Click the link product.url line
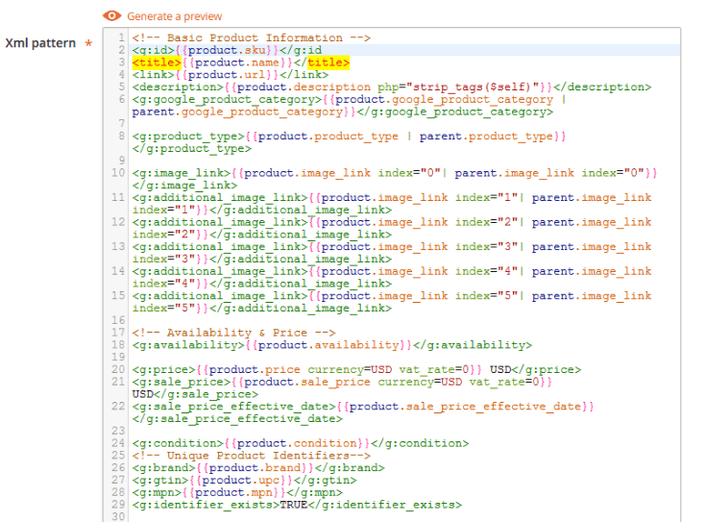Viewport: 705px width, 522px height. 231,75
